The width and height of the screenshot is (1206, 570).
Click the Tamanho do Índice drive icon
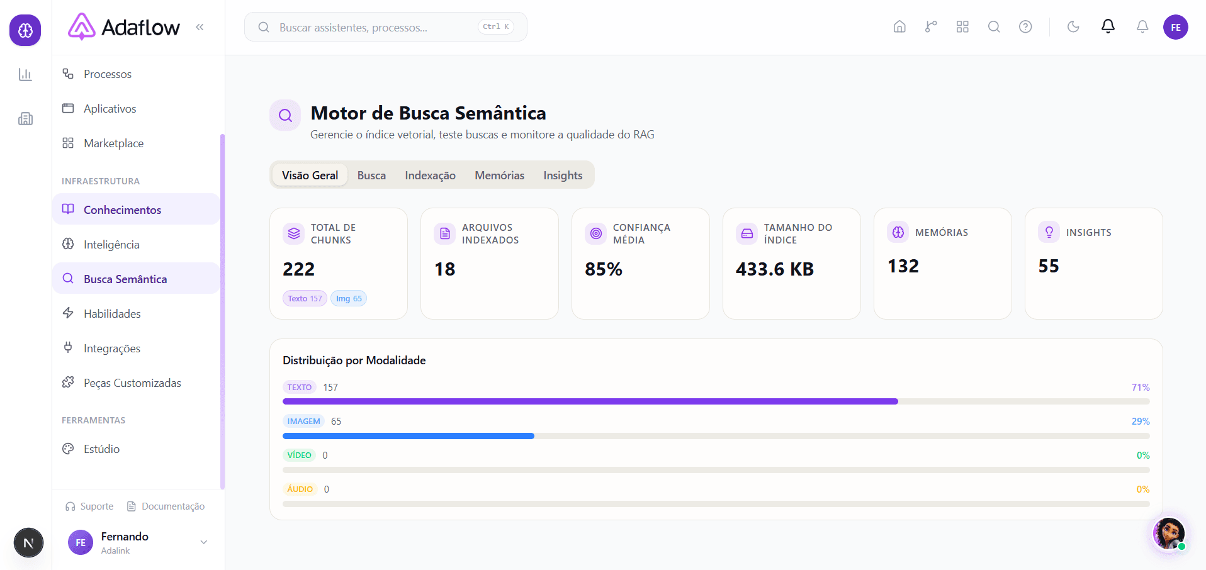point(747,233)
